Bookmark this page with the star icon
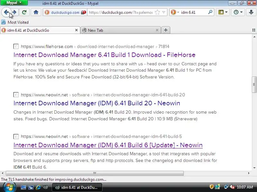Screen dimensions: 257x192 point(157,12)
